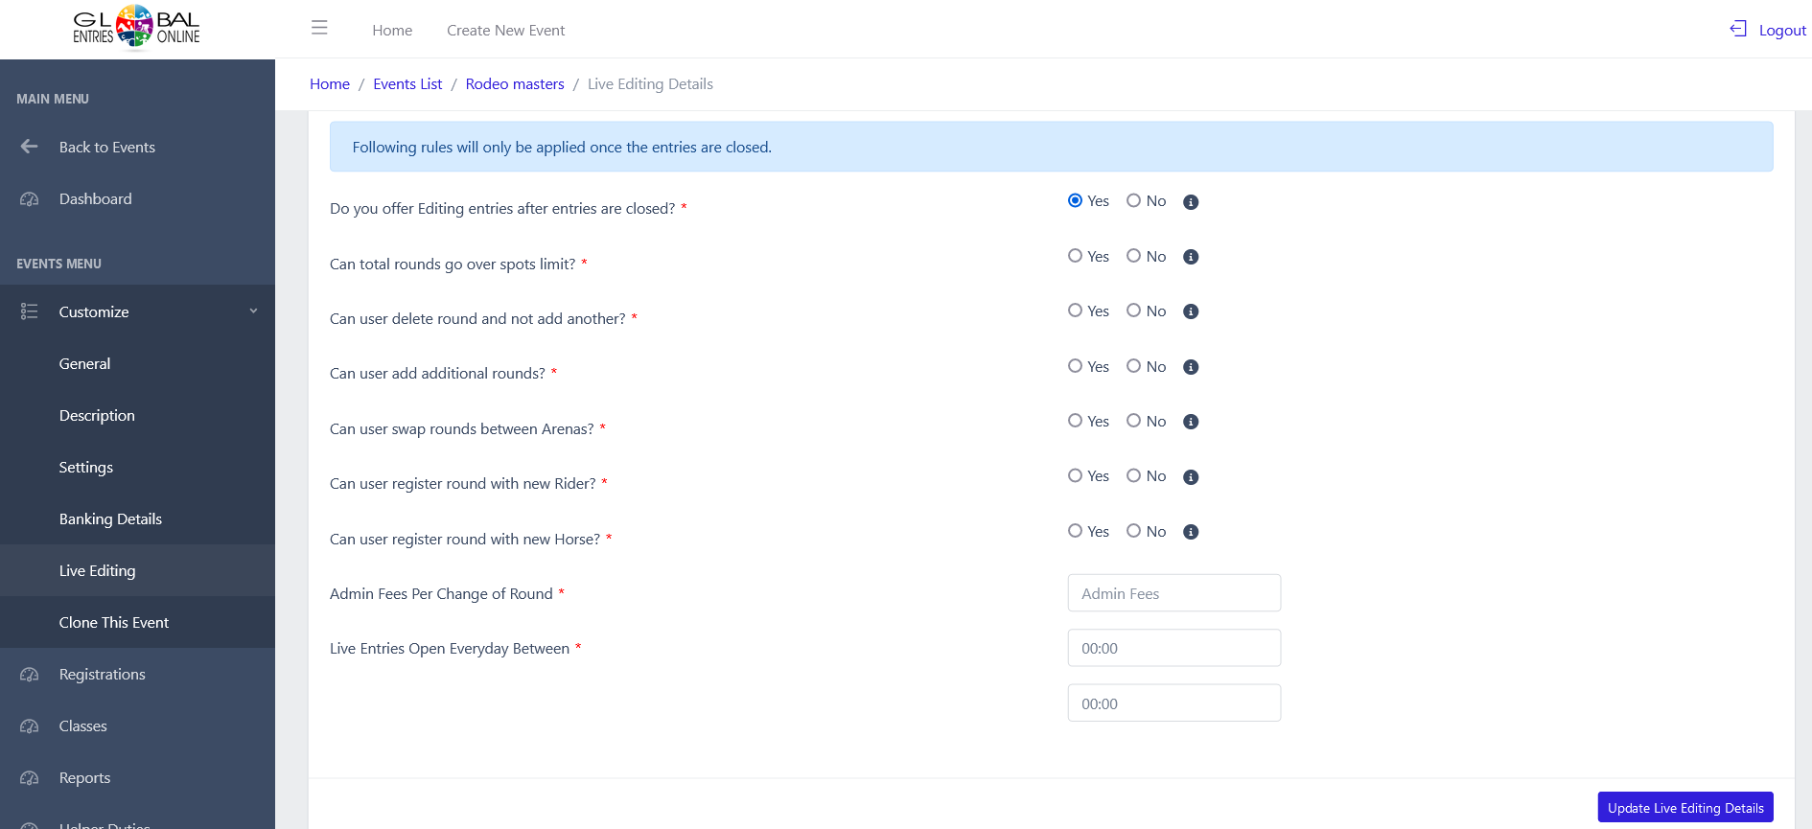Click Update Live Editing Details button
1812x829 pixels.
(1684, 807)
